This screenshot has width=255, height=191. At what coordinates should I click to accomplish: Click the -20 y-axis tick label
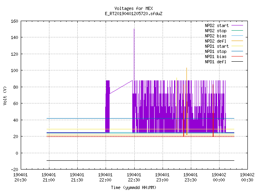(x=14, y=170)
